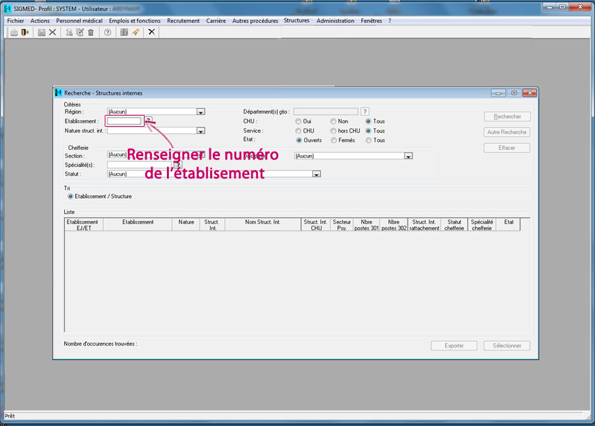Click the black X close toolbar icon
The width and height of the screenshot is (595, 426).
point(151,32)
